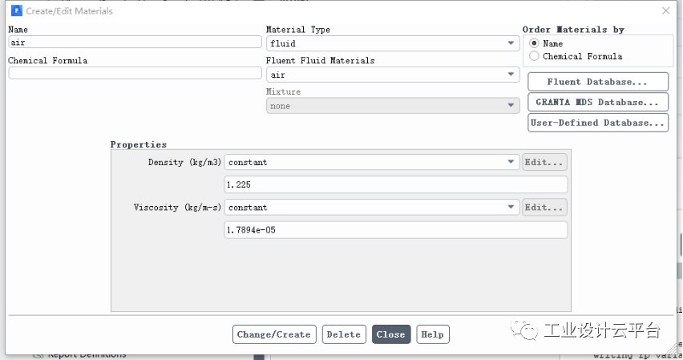Viewport: 683px width, 360px height.
Task: Open the Mixture dropdown
Action: click(393, 106)
